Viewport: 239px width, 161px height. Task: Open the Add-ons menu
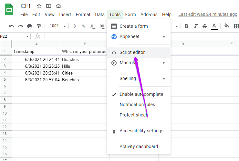[149, 15]
